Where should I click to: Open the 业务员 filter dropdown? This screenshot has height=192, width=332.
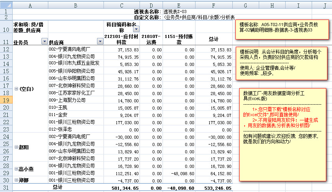click(44, 42)
